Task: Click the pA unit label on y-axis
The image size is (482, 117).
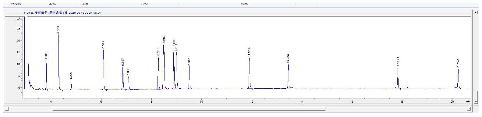Action: (19, 19)
